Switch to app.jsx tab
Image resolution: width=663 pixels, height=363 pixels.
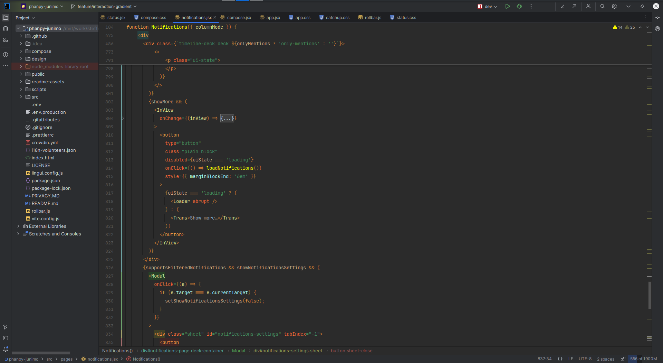pyautogui.click(x=270, y=17)
